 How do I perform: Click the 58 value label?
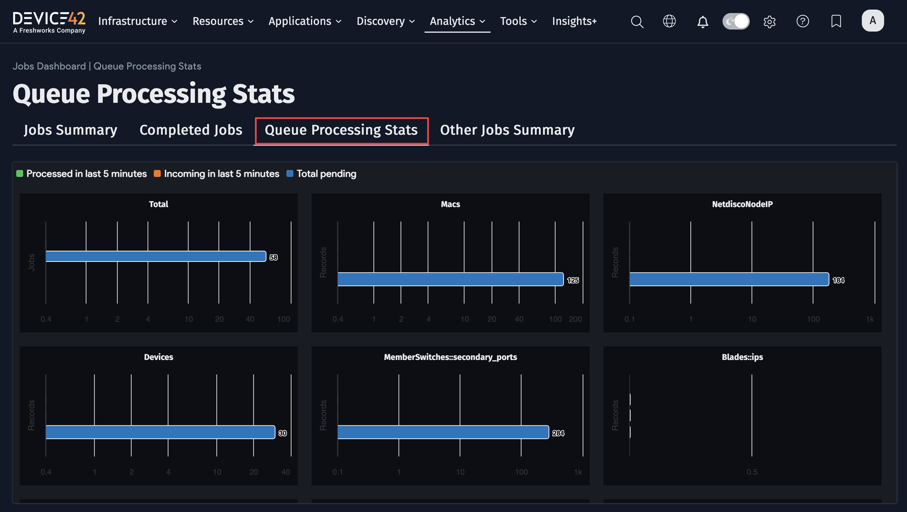click(274, 257)
